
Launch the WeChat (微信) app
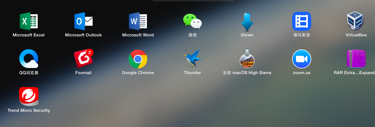click(193, 21)
